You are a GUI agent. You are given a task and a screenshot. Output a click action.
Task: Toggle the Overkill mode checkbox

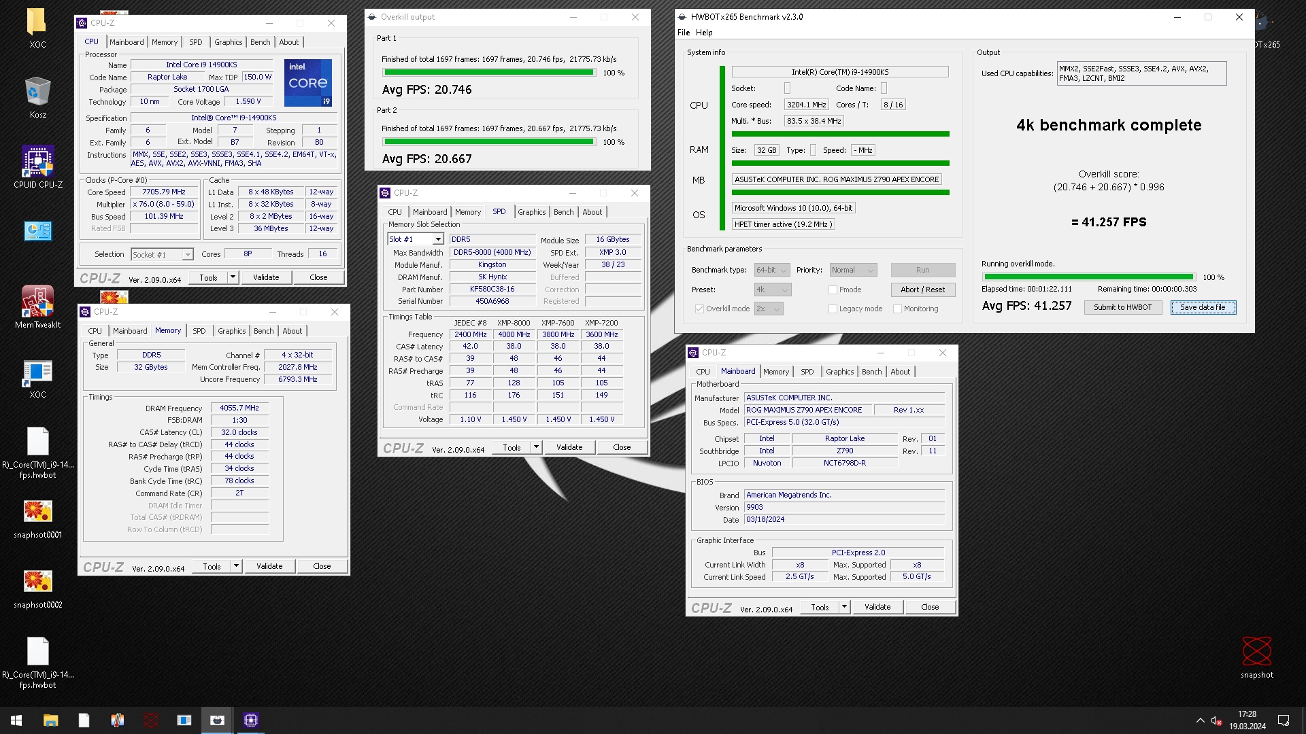[x=699, y=309]
